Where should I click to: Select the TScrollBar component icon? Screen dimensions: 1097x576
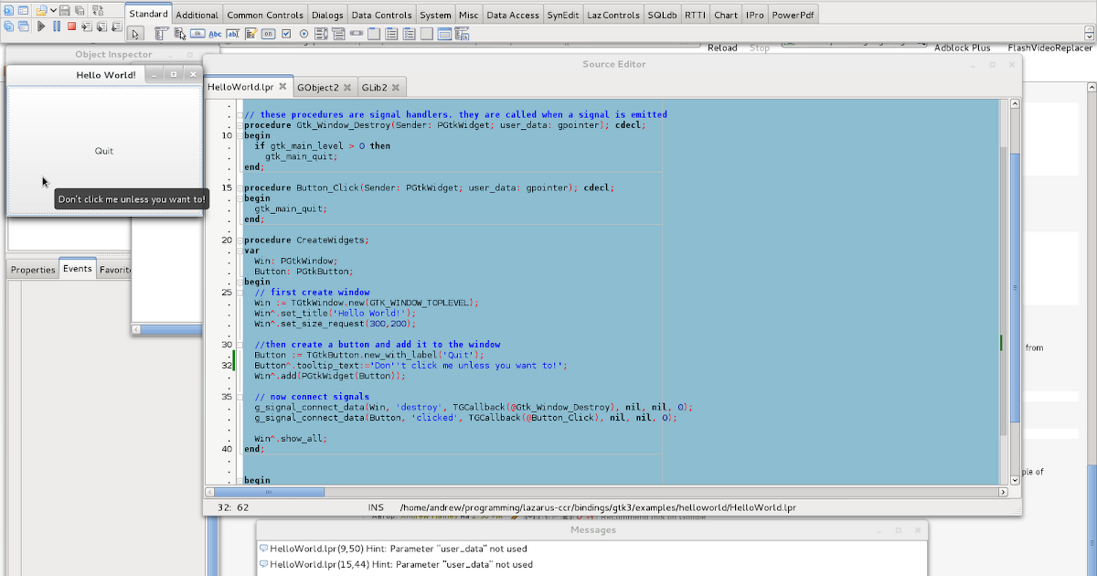[x=357, y=34]
